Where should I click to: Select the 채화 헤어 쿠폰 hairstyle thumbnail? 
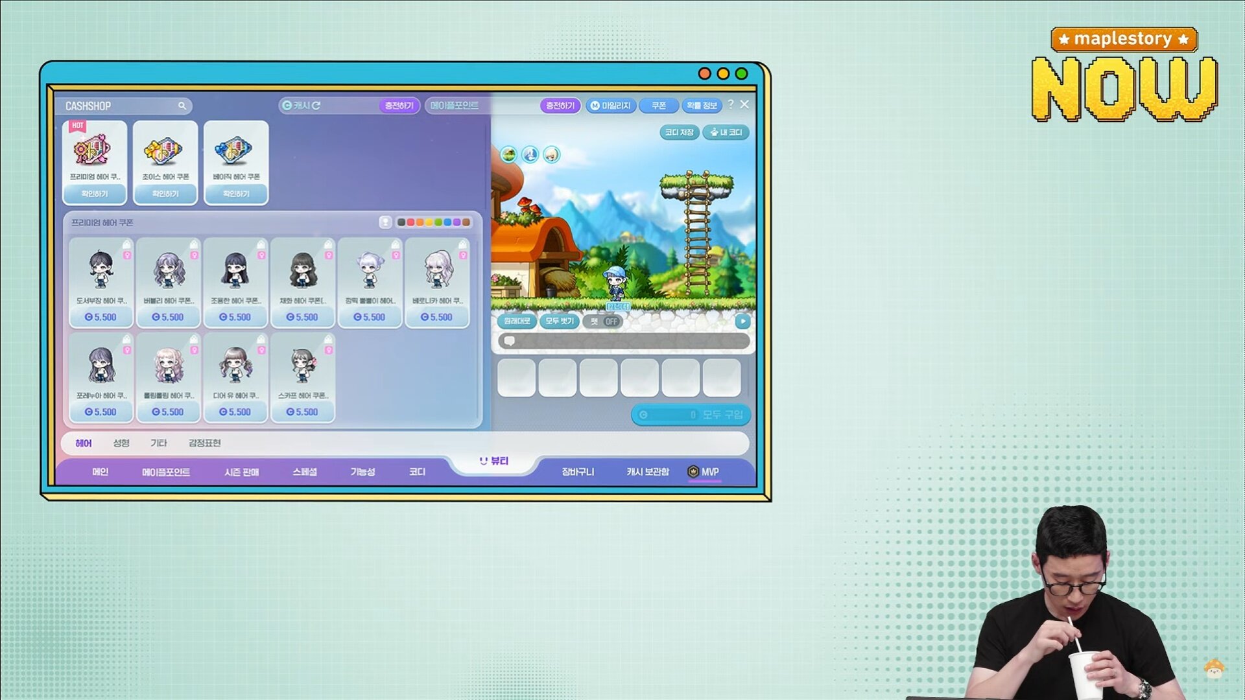(302, 269)
